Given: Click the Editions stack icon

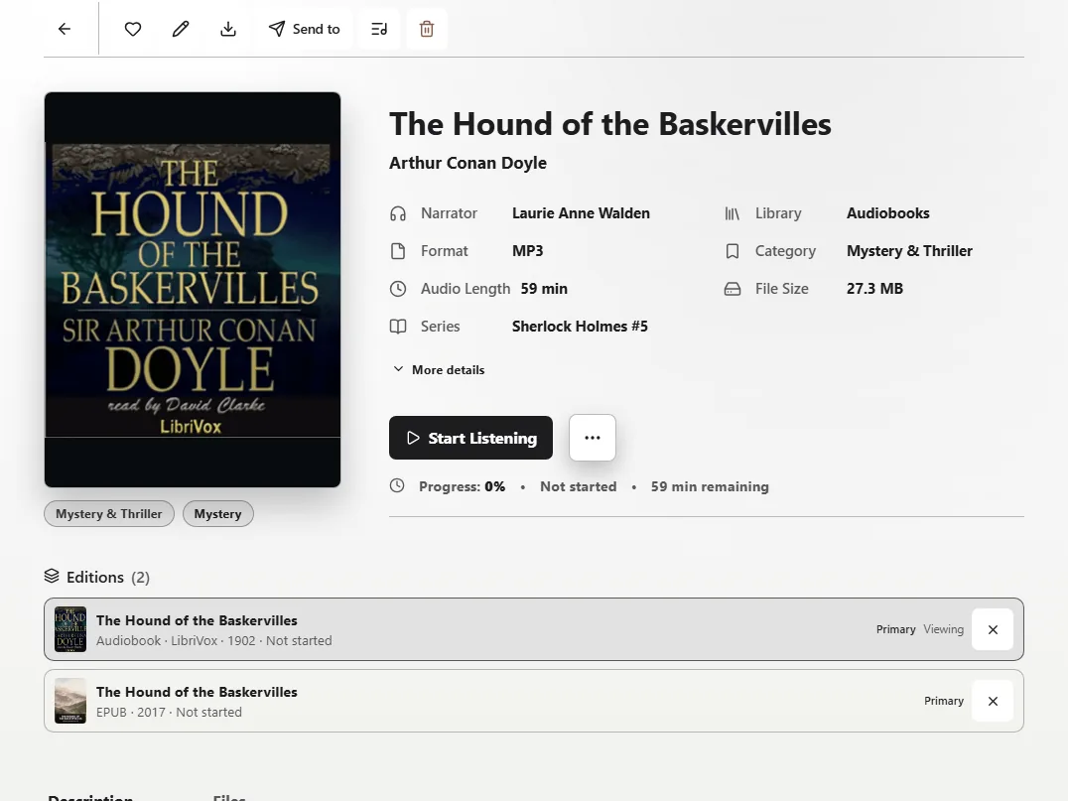Looking at the screenshot, I should pyautogui.click(x=52, y=577).
